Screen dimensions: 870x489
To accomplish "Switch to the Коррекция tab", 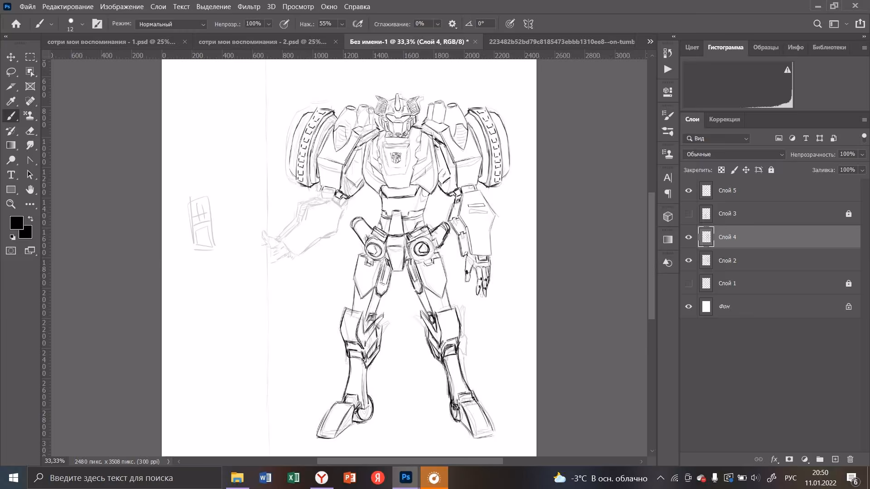I will point(724,120).
